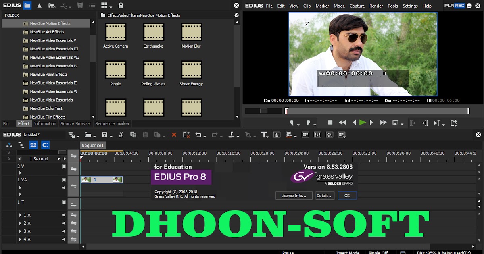484x254 pixels.
Task: Click the player position scrub bar
Action: coord(377,111)
